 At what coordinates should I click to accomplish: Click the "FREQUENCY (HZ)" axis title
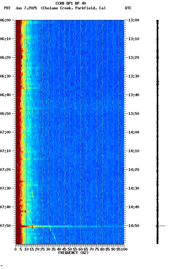coord(73,253)
